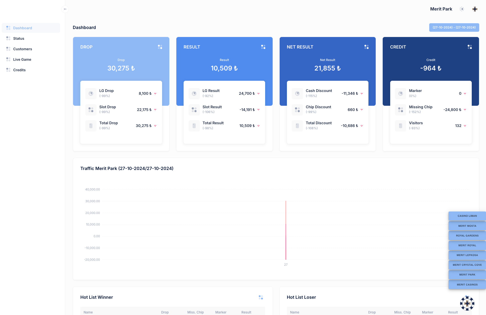This screenshot has width=486, height=315.
Task: Select ROYAL GARDENS from casino list
Action: tap(467, 236)
